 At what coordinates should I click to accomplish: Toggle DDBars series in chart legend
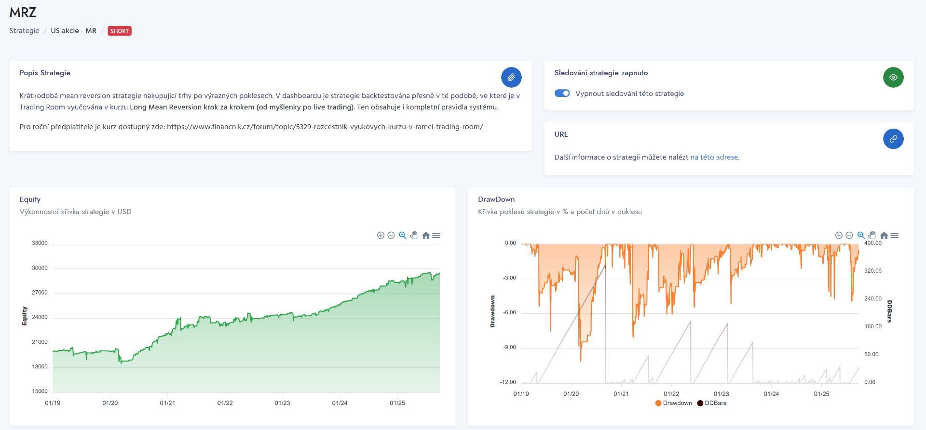click(x=711, y=403)
